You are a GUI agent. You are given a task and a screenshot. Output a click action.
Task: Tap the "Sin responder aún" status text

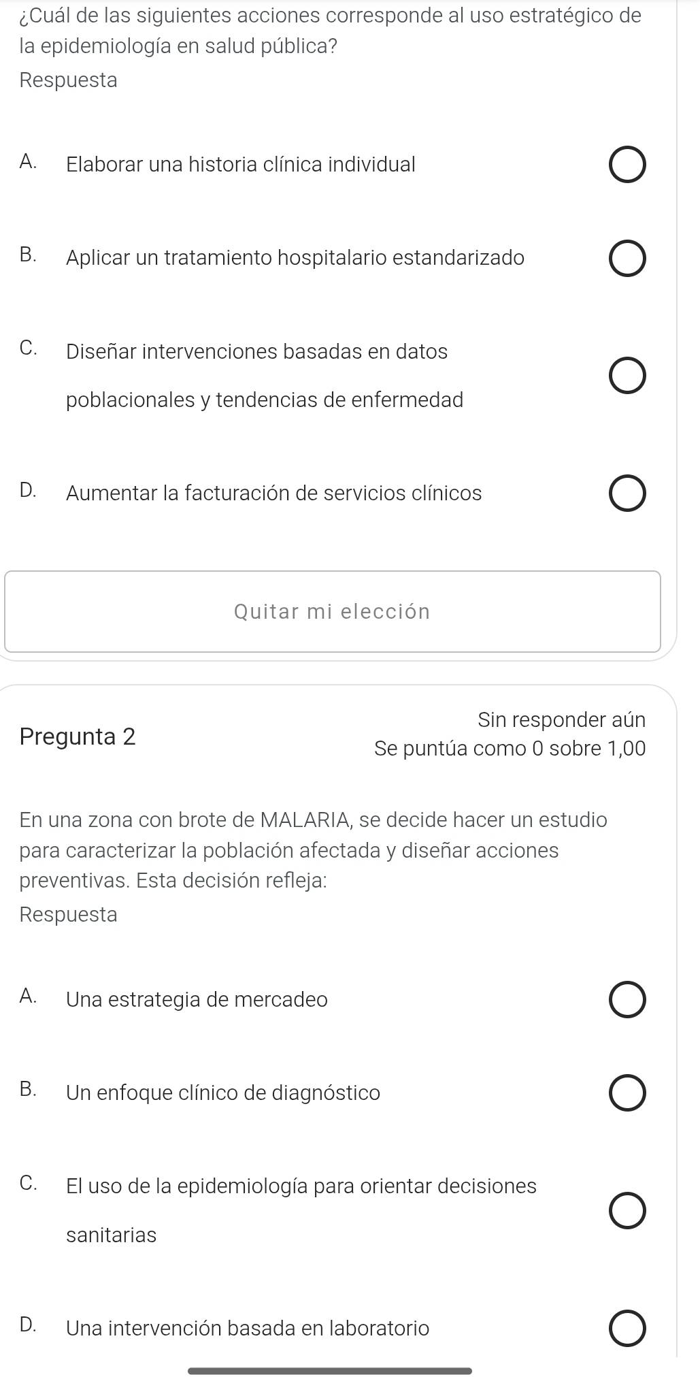561,719
